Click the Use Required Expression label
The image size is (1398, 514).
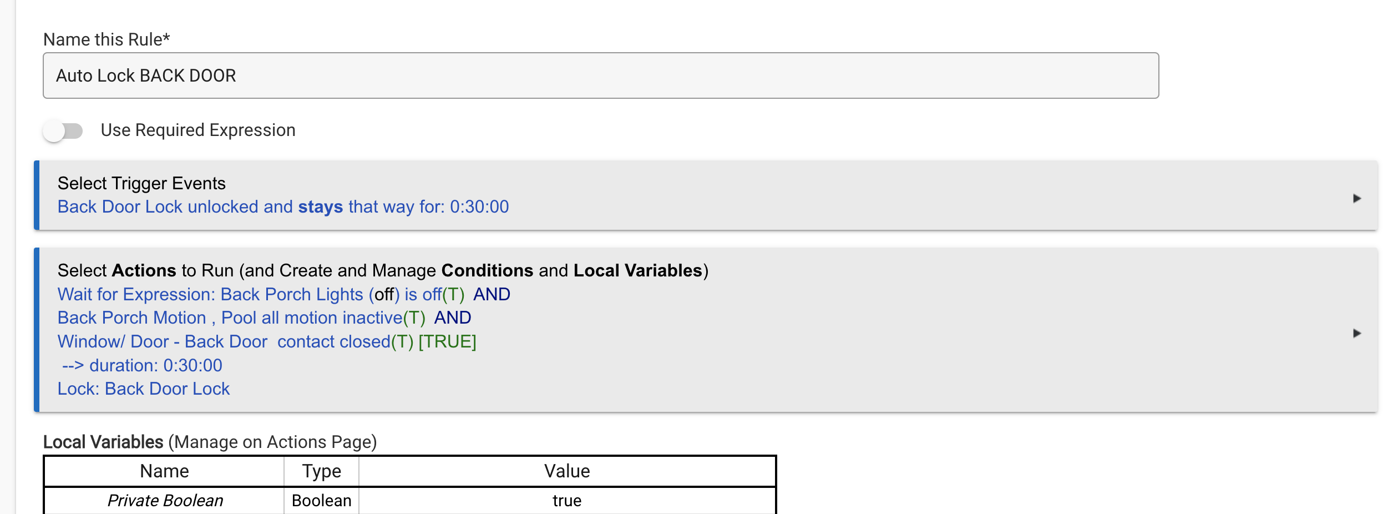[198, 130]
